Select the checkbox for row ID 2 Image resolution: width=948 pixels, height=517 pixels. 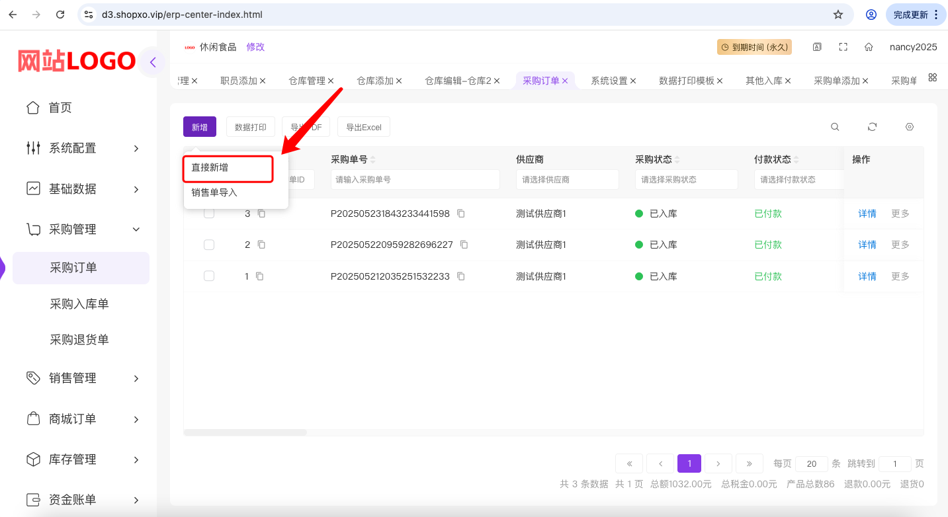tap(209, 245)
